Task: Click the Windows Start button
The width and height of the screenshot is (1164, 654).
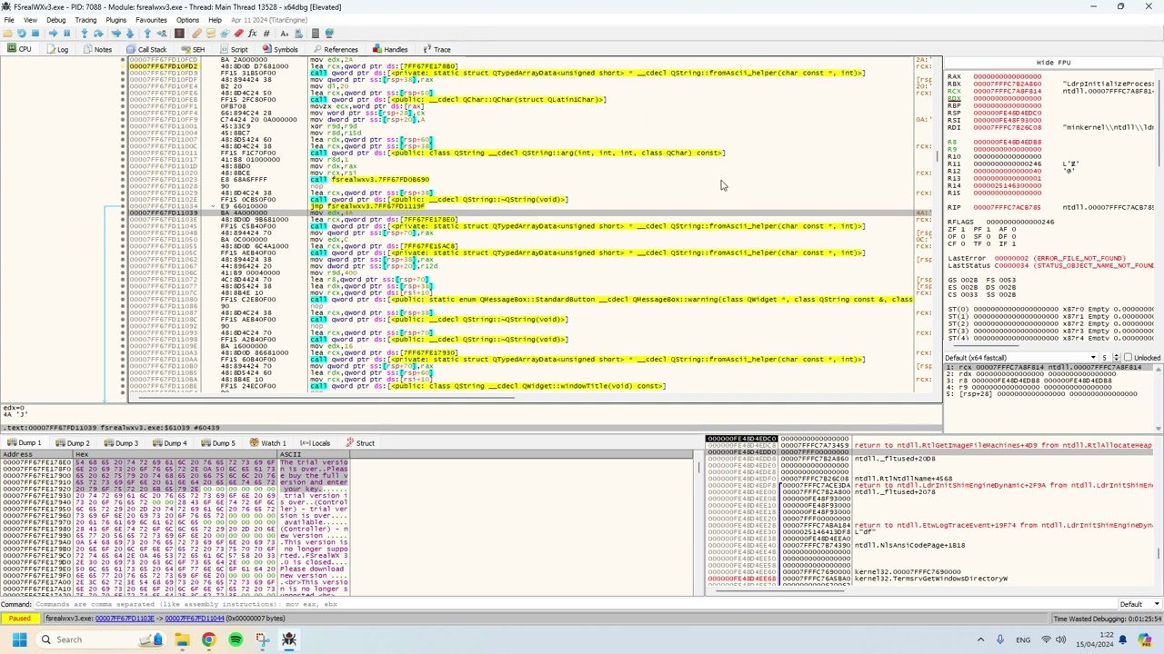Action: (18, 639)
